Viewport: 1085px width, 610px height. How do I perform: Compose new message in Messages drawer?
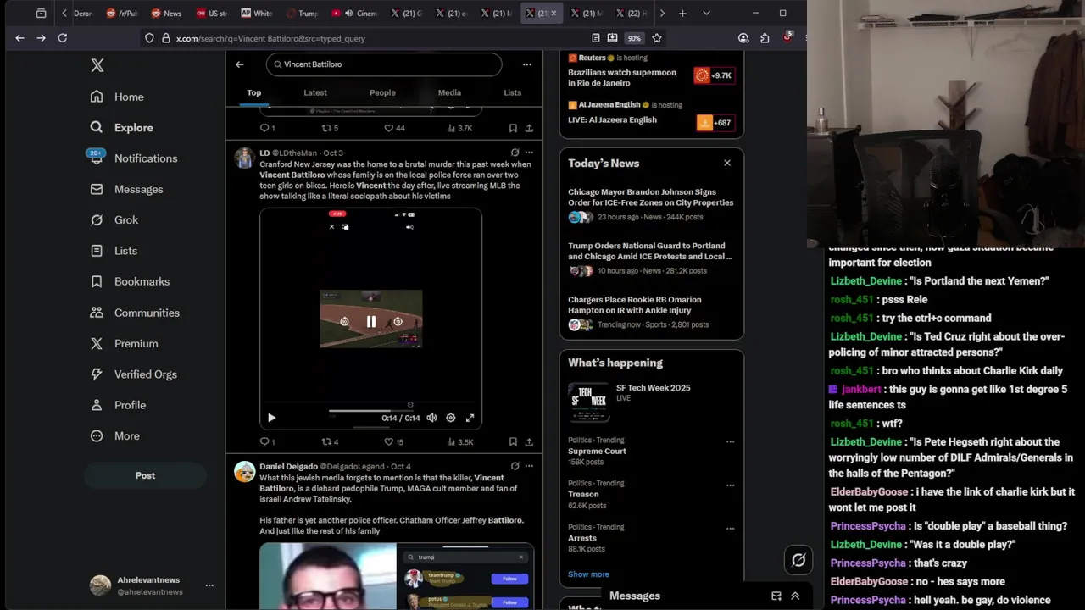(x=776, y=596)
